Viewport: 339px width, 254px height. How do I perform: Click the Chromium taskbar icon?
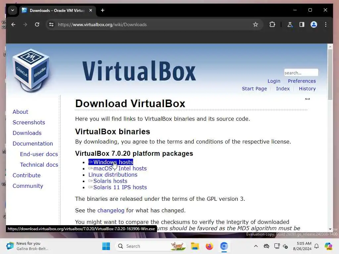click(224, 246)
